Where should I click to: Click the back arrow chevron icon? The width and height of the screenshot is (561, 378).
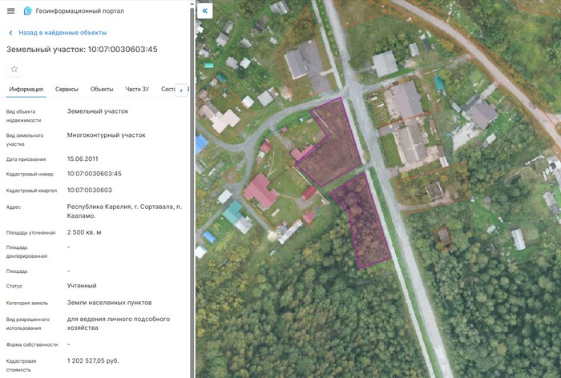(10, 33)
